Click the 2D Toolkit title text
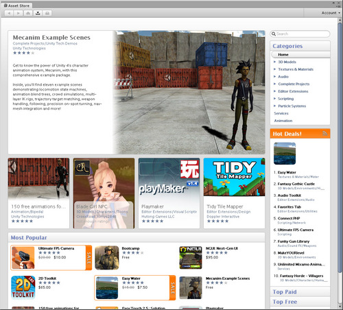 point(47,278)
